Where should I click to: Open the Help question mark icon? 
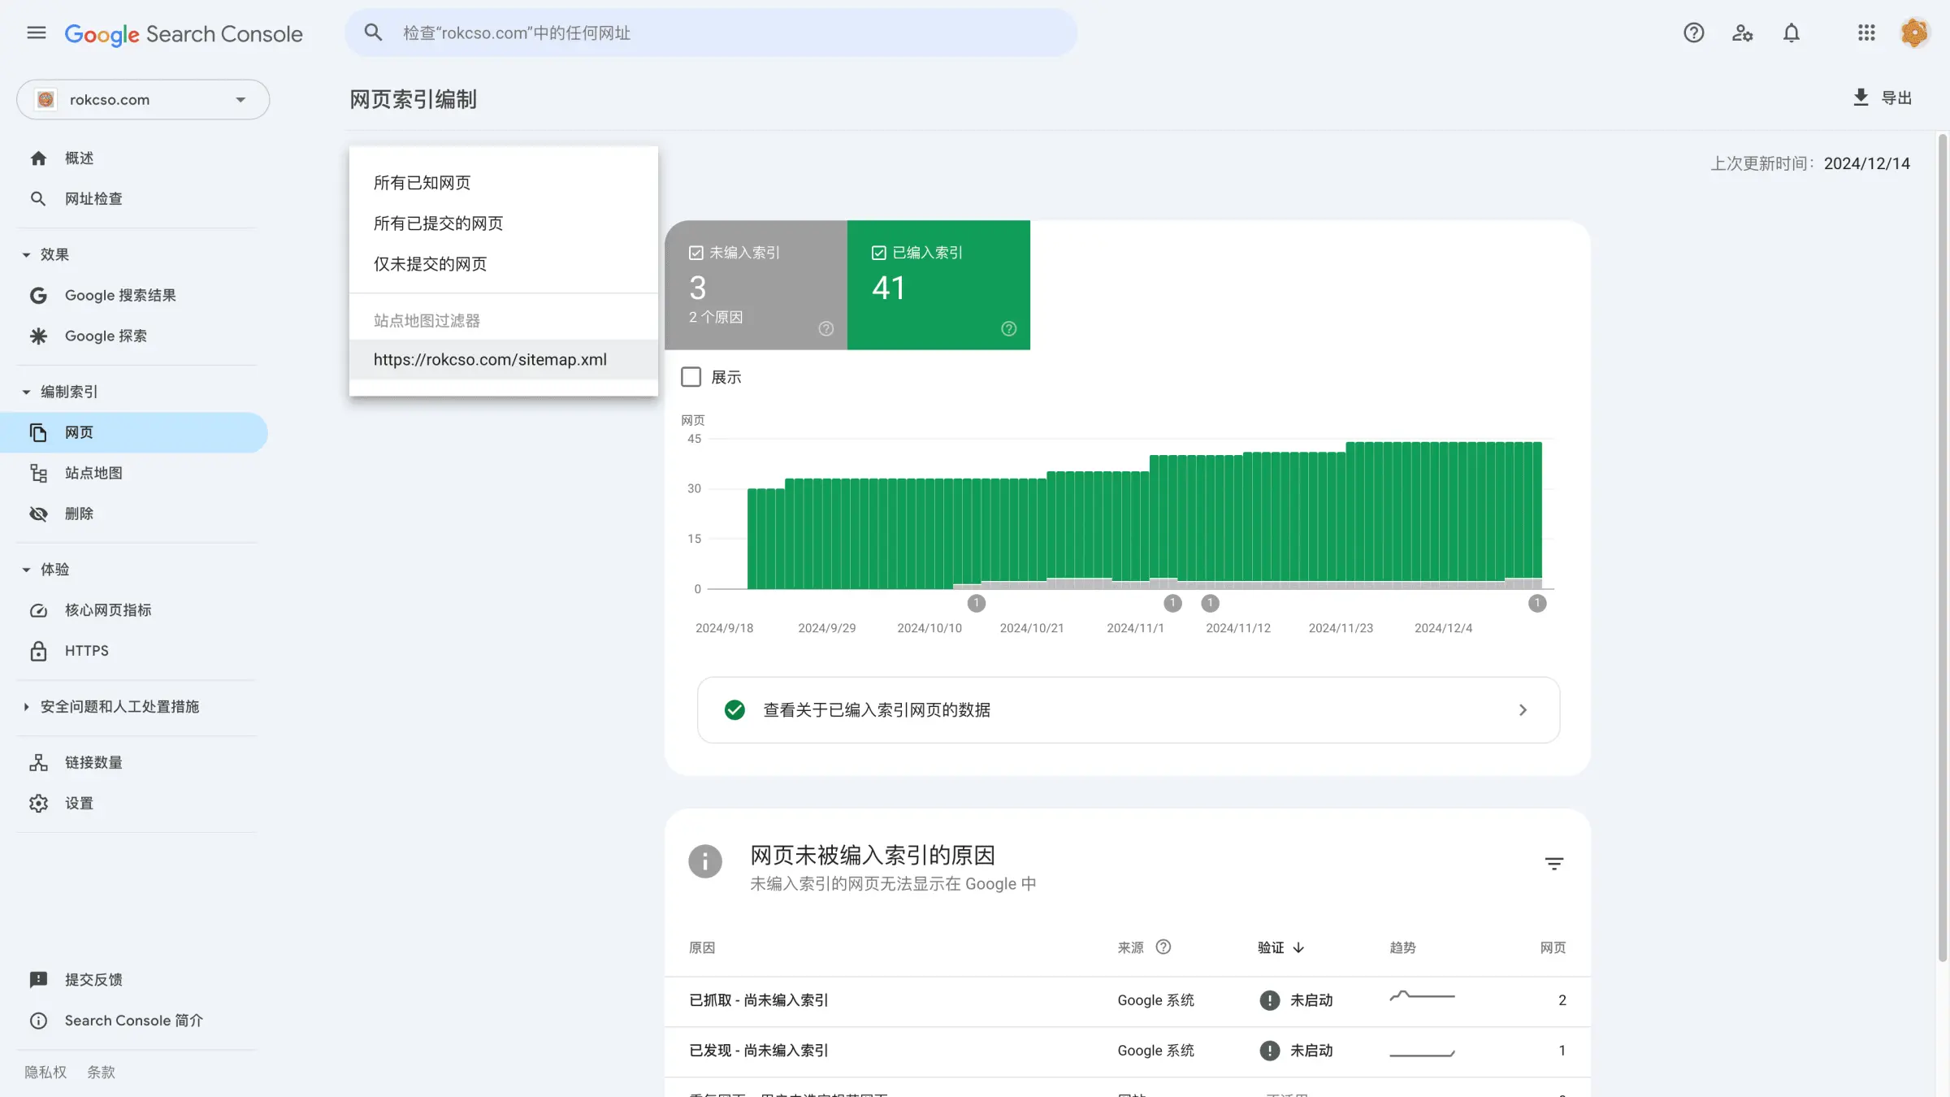[x=1694, y=33]
